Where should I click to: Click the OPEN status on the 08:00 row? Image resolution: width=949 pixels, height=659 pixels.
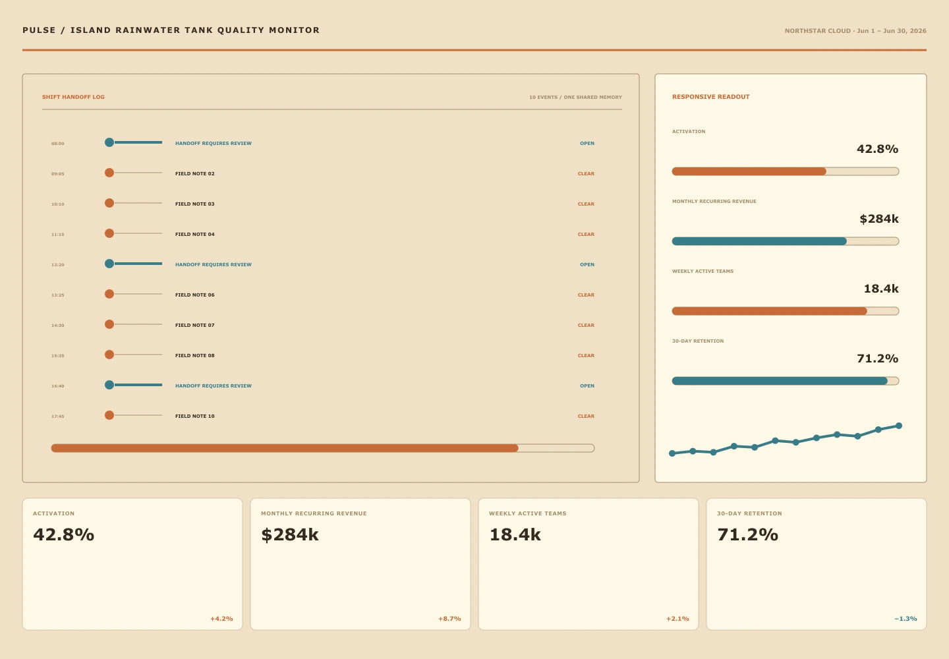[x=587, y=143]
